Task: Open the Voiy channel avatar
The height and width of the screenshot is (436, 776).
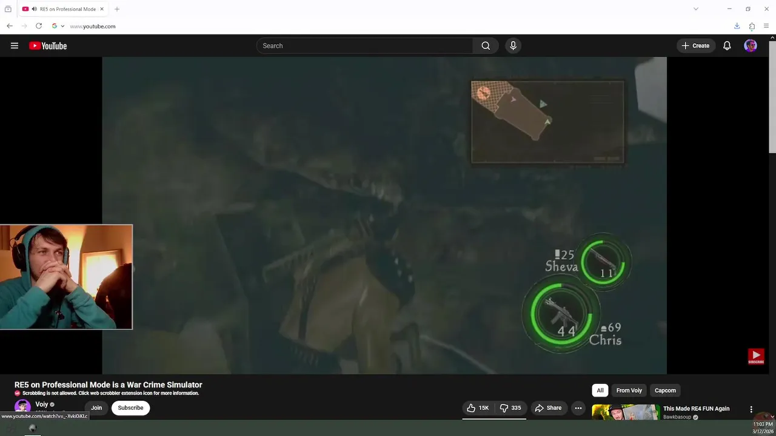Action: 22,407
